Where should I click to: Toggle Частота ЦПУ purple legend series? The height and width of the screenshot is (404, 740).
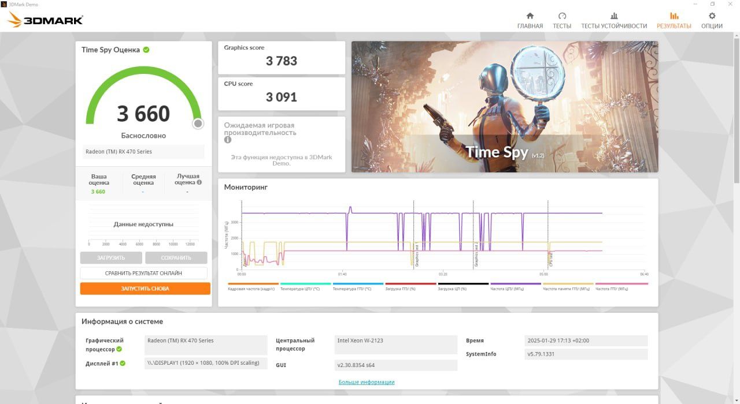516,286
